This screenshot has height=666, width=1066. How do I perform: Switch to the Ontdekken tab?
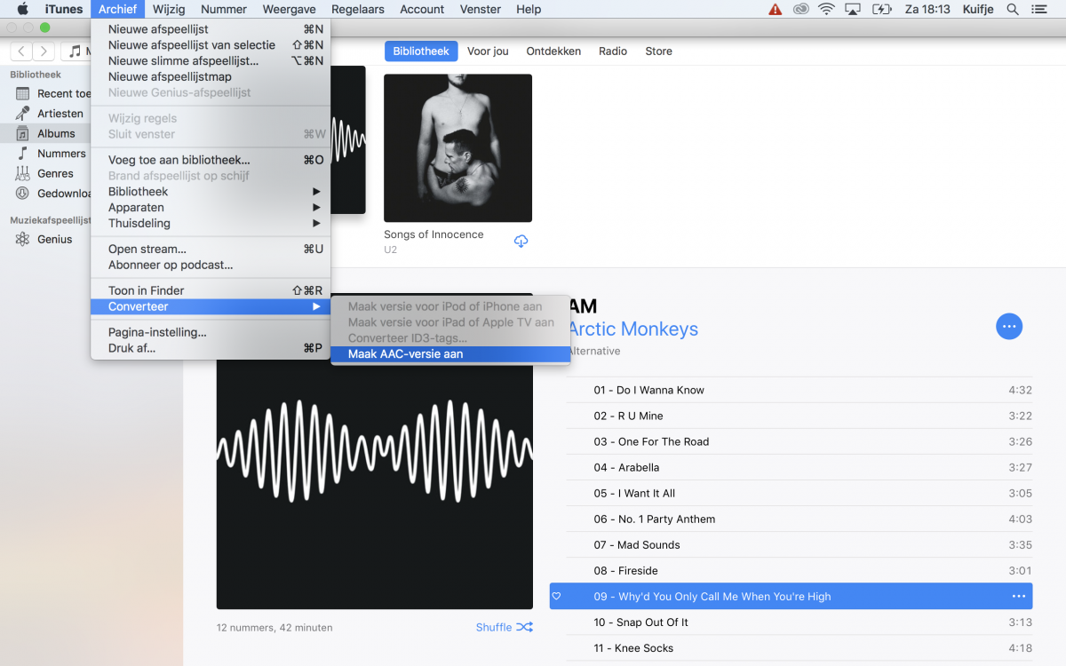pyautogui.click(x=553, y=52)
